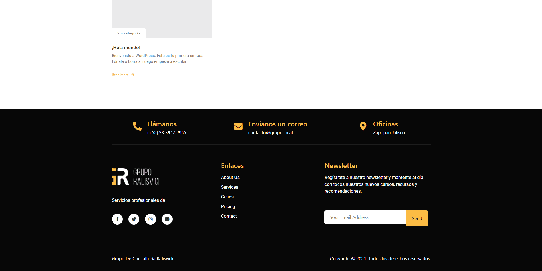The height and width of the screenshot is (271, 542).
Task: Open the Contact footer link
Action: 229,216
